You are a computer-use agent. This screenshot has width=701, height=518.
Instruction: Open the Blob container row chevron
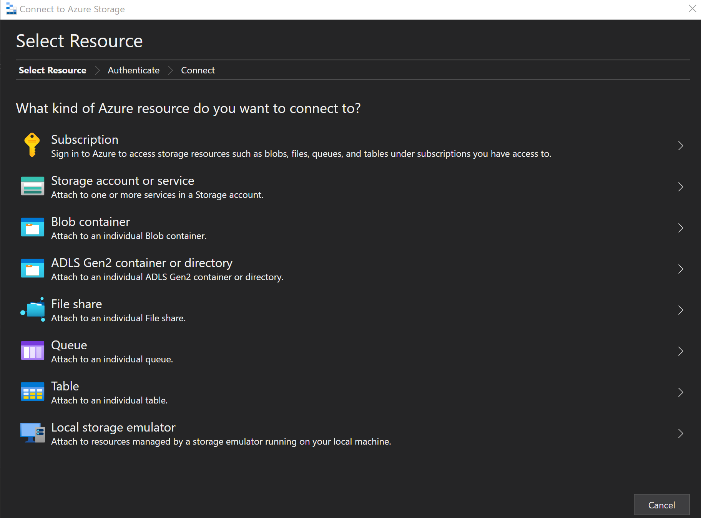click(x=680, y=228)
